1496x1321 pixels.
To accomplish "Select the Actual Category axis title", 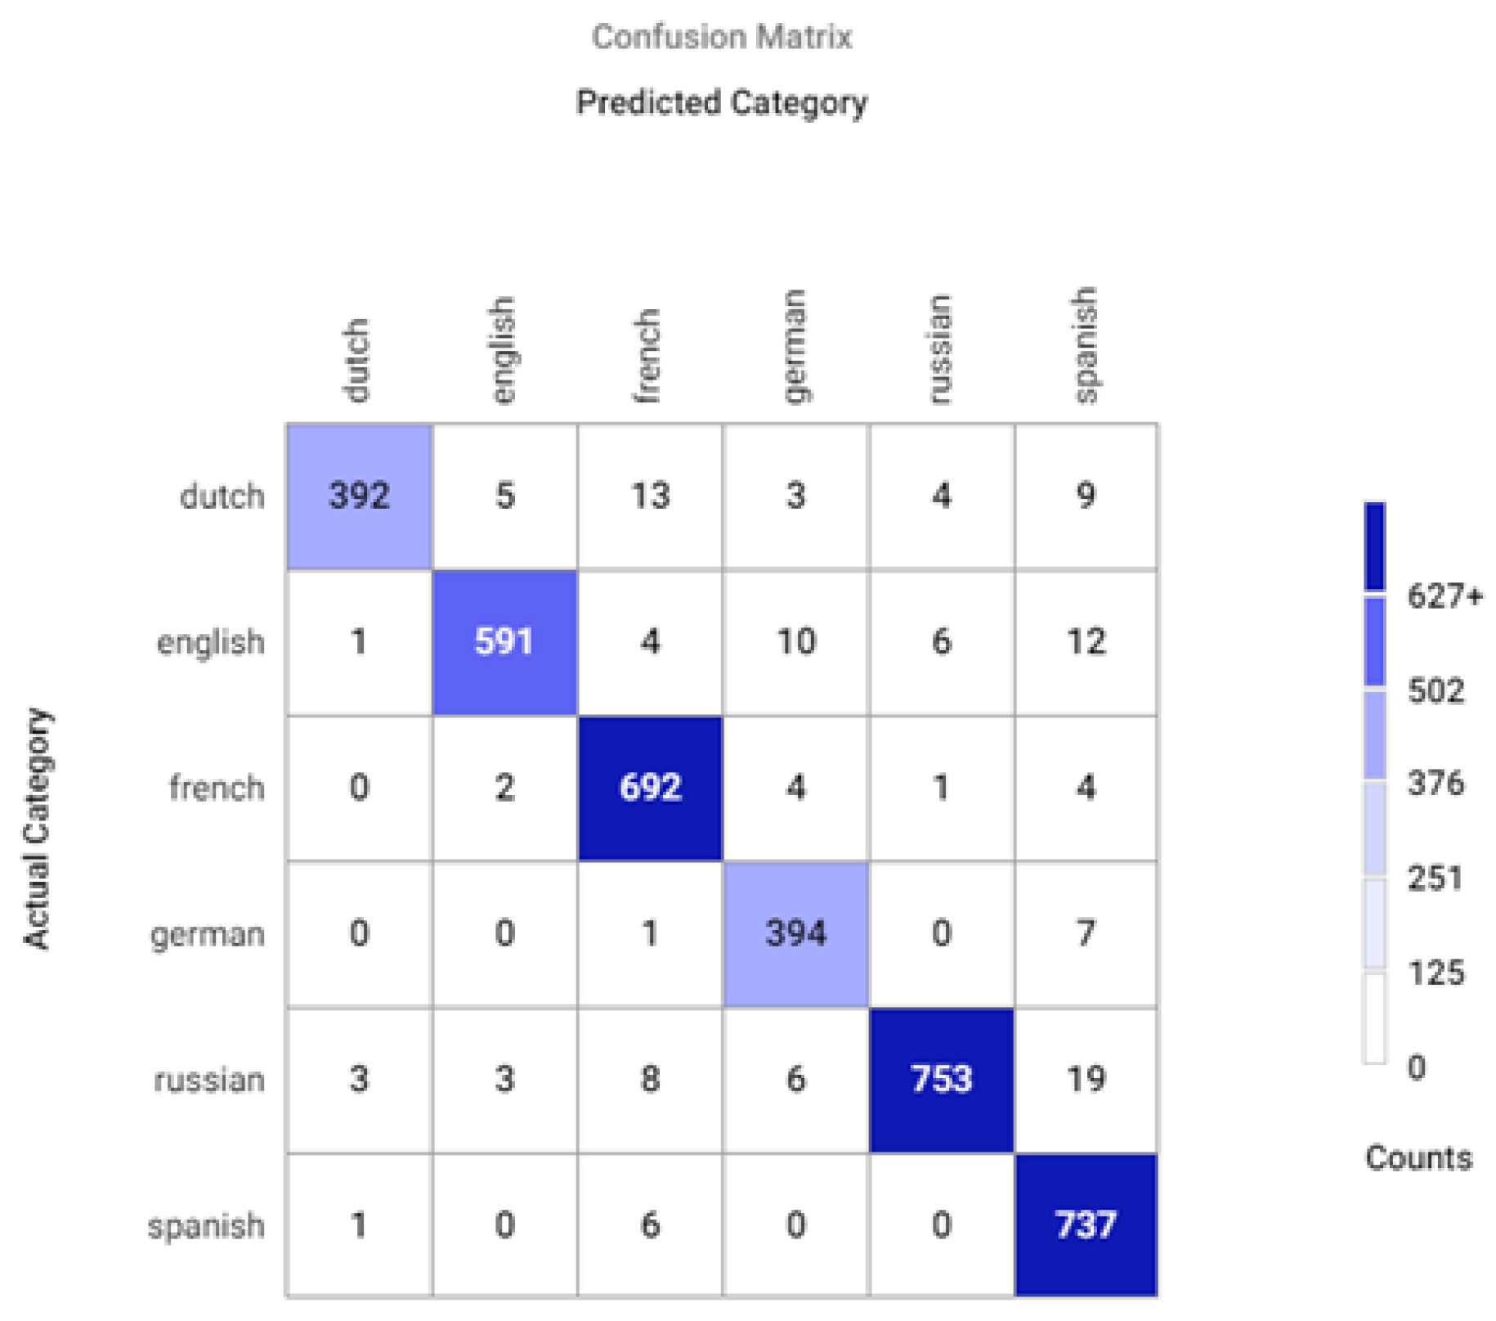I will click(x=37, y=829).
